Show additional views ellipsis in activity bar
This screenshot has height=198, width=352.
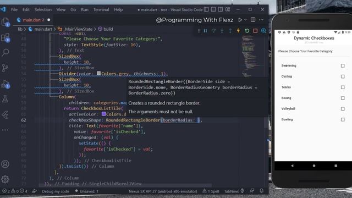(x=5, y=130)
